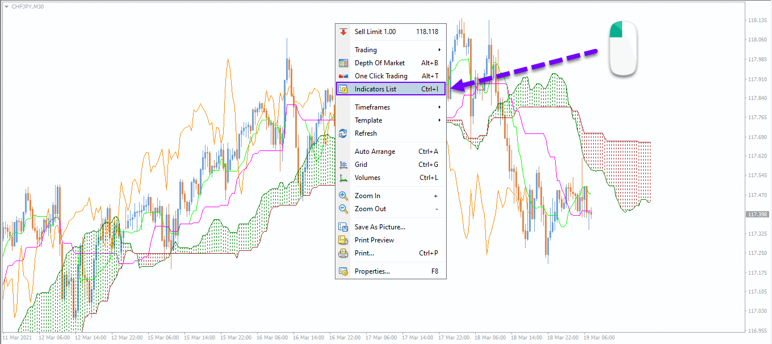Expand the Trading submenu arrow
772x344 pixels.
[x=440, y=50]
